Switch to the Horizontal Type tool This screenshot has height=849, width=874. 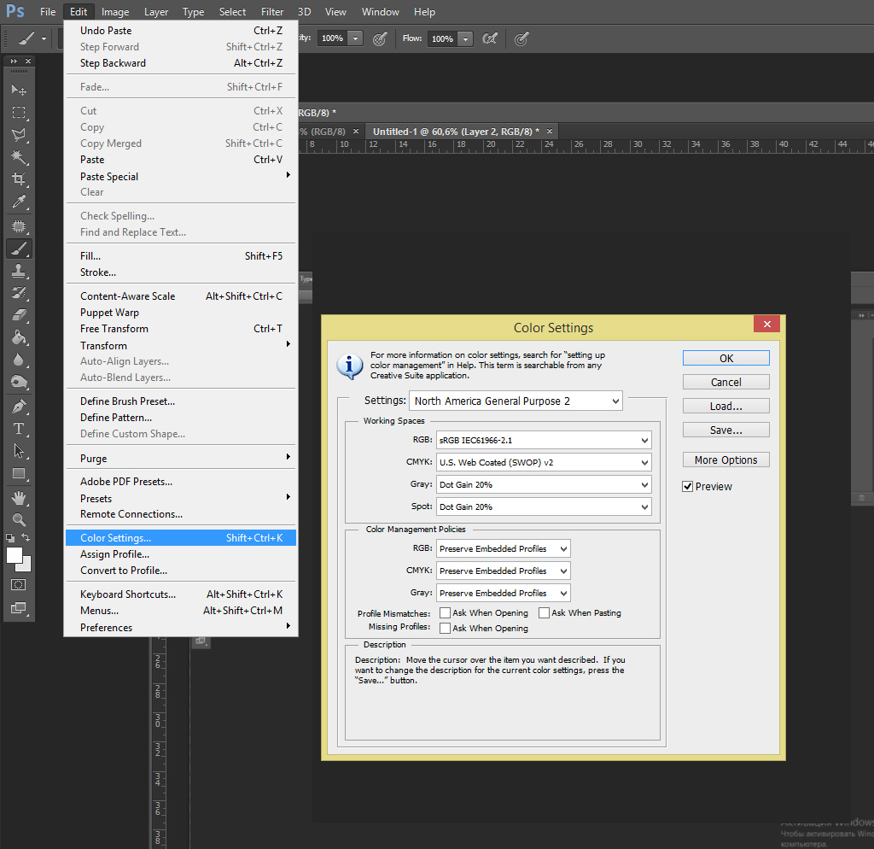[x=18, y=429]
